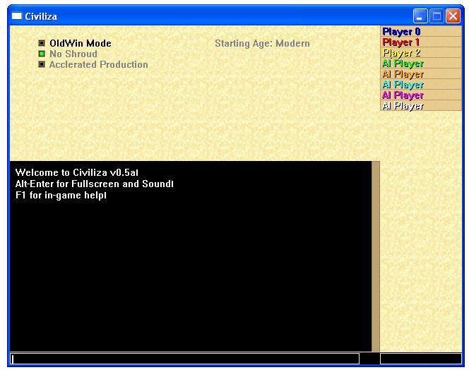Pick the cyan AI Player entry

click(420, 85)
